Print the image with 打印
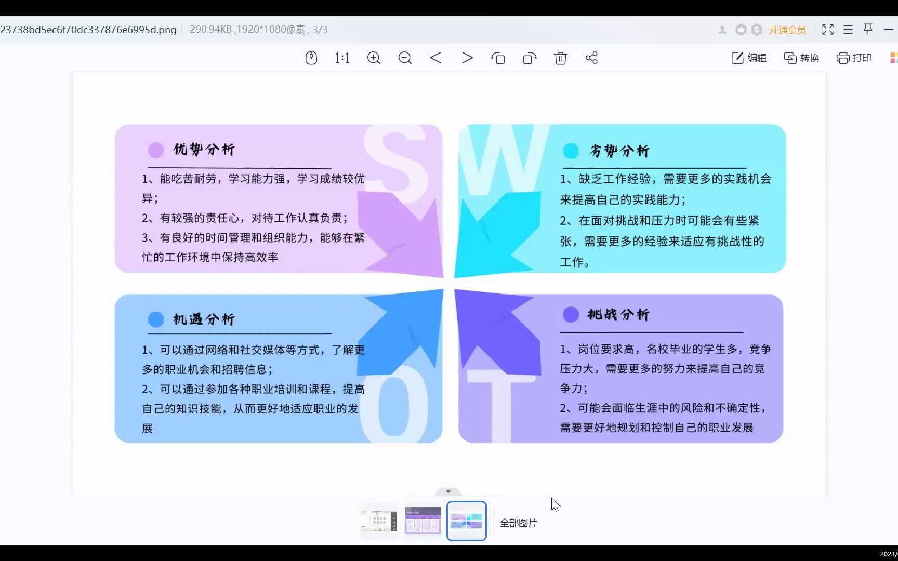The image size is (898, 561). tap(854, 58)
